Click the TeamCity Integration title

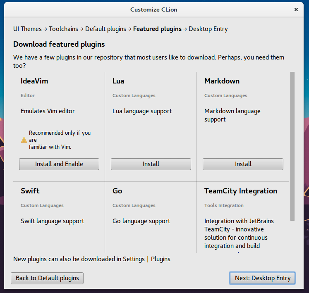pos(241,191)
